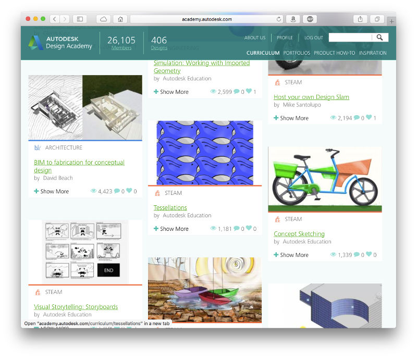The width and height of the screenshot is (417, 358).
Task: Click the 1,181 view count
Action: pyautogui.click(x=225, y=229)
